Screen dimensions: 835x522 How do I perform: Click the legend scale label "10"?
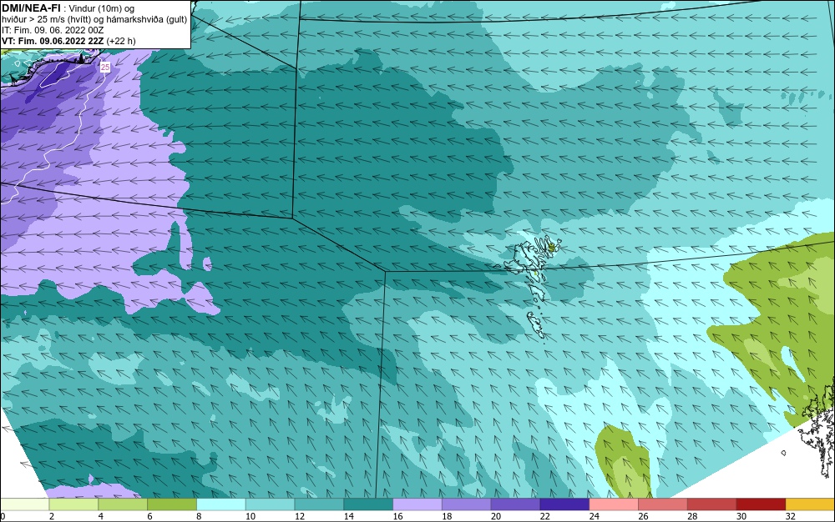(x=250, y=516)
